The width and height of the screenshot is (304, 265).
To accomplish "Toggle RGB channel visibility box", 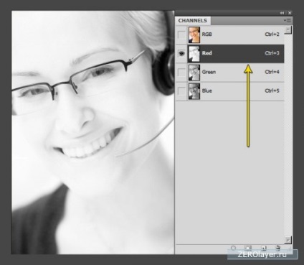I will point(181,34).
